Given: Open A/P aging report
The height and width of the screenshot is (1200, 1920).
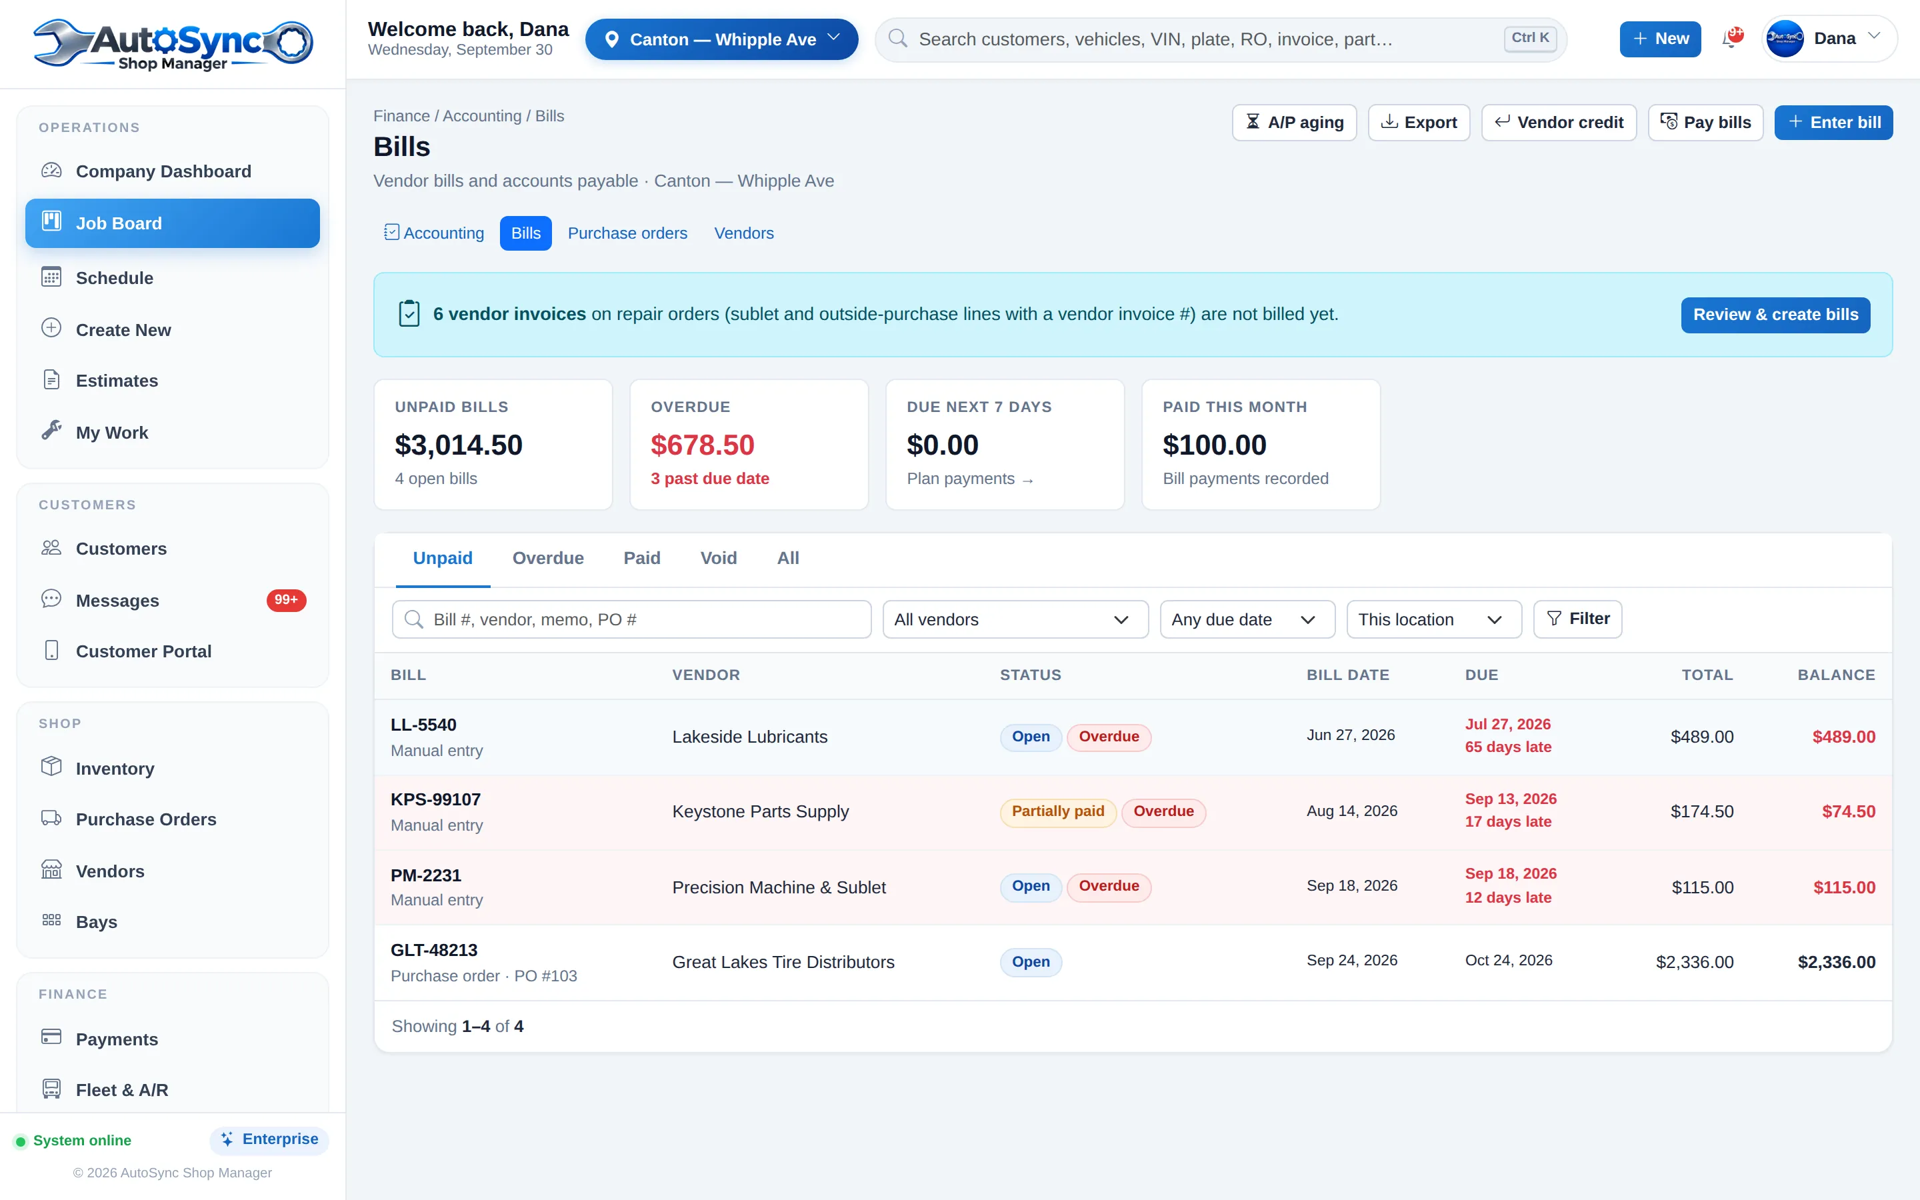Looking at the screenshot, I should [1294, 122].
